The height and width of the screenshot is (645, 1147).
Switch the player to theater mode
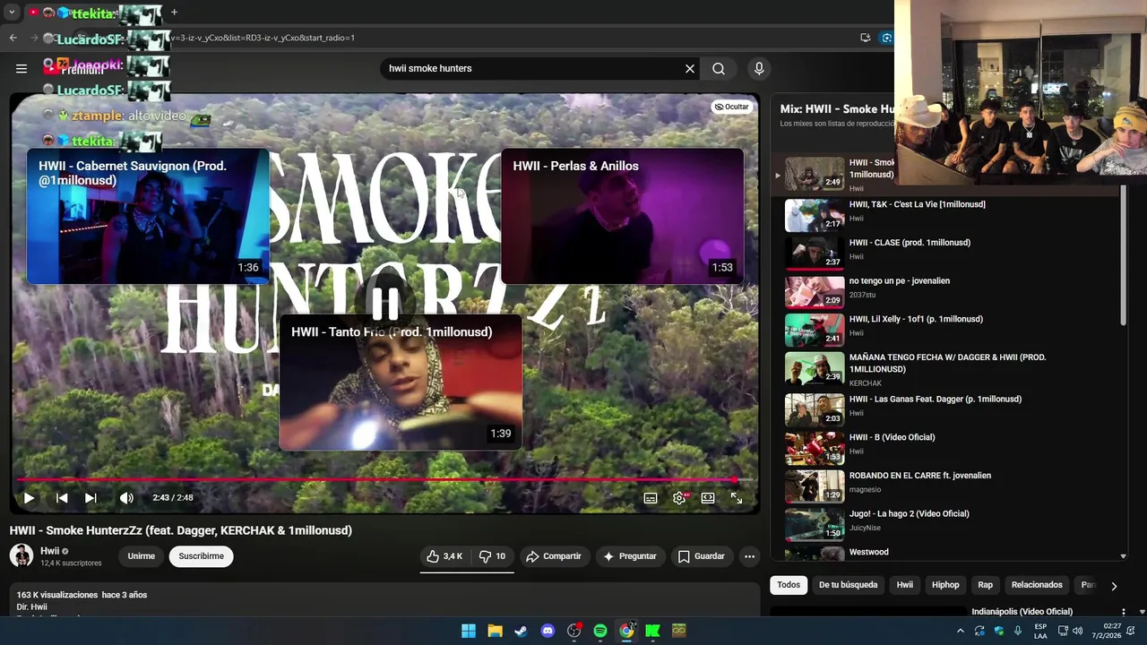pos(708,498)
